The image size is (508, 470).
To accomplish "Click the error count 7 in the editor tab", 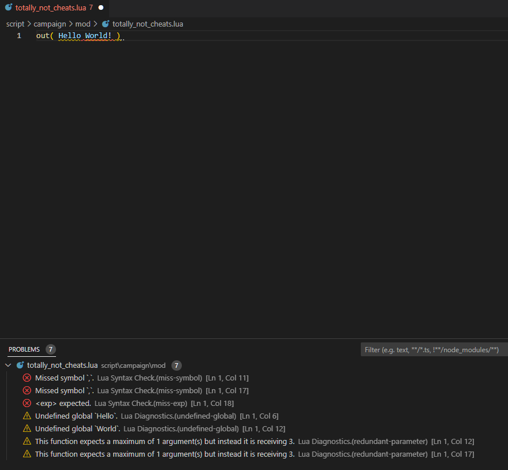I will [91, 8].
